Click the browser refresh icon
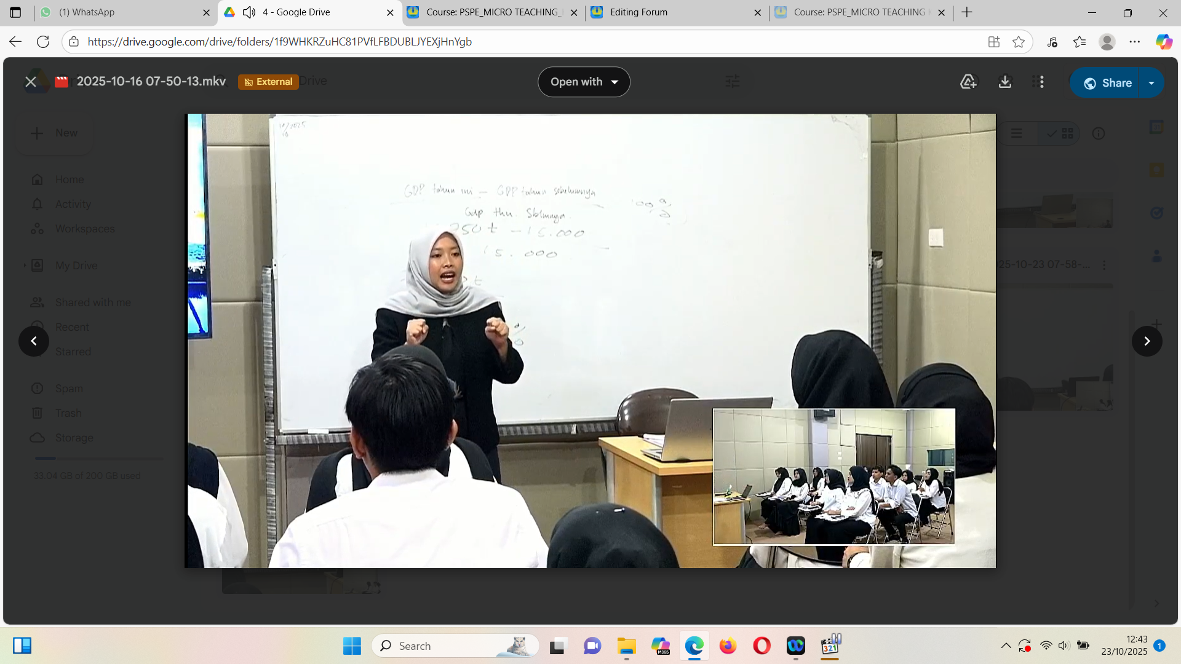 coord(43,42)
